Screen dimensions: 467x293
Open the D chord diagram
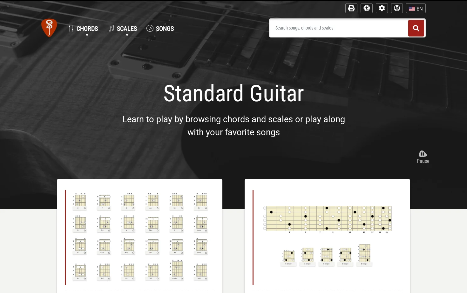point(79,224)
